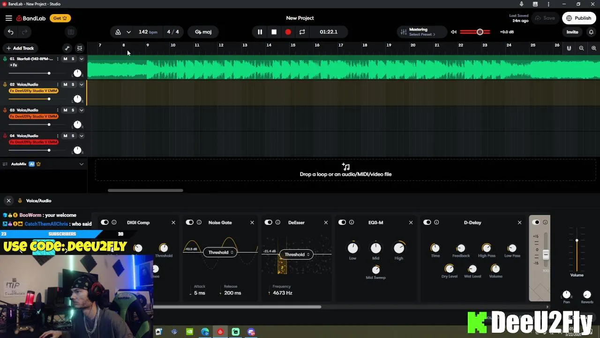Viewport: 600px width, 338px height.
Task: Click the Invite button
Action: pos(572,32)
